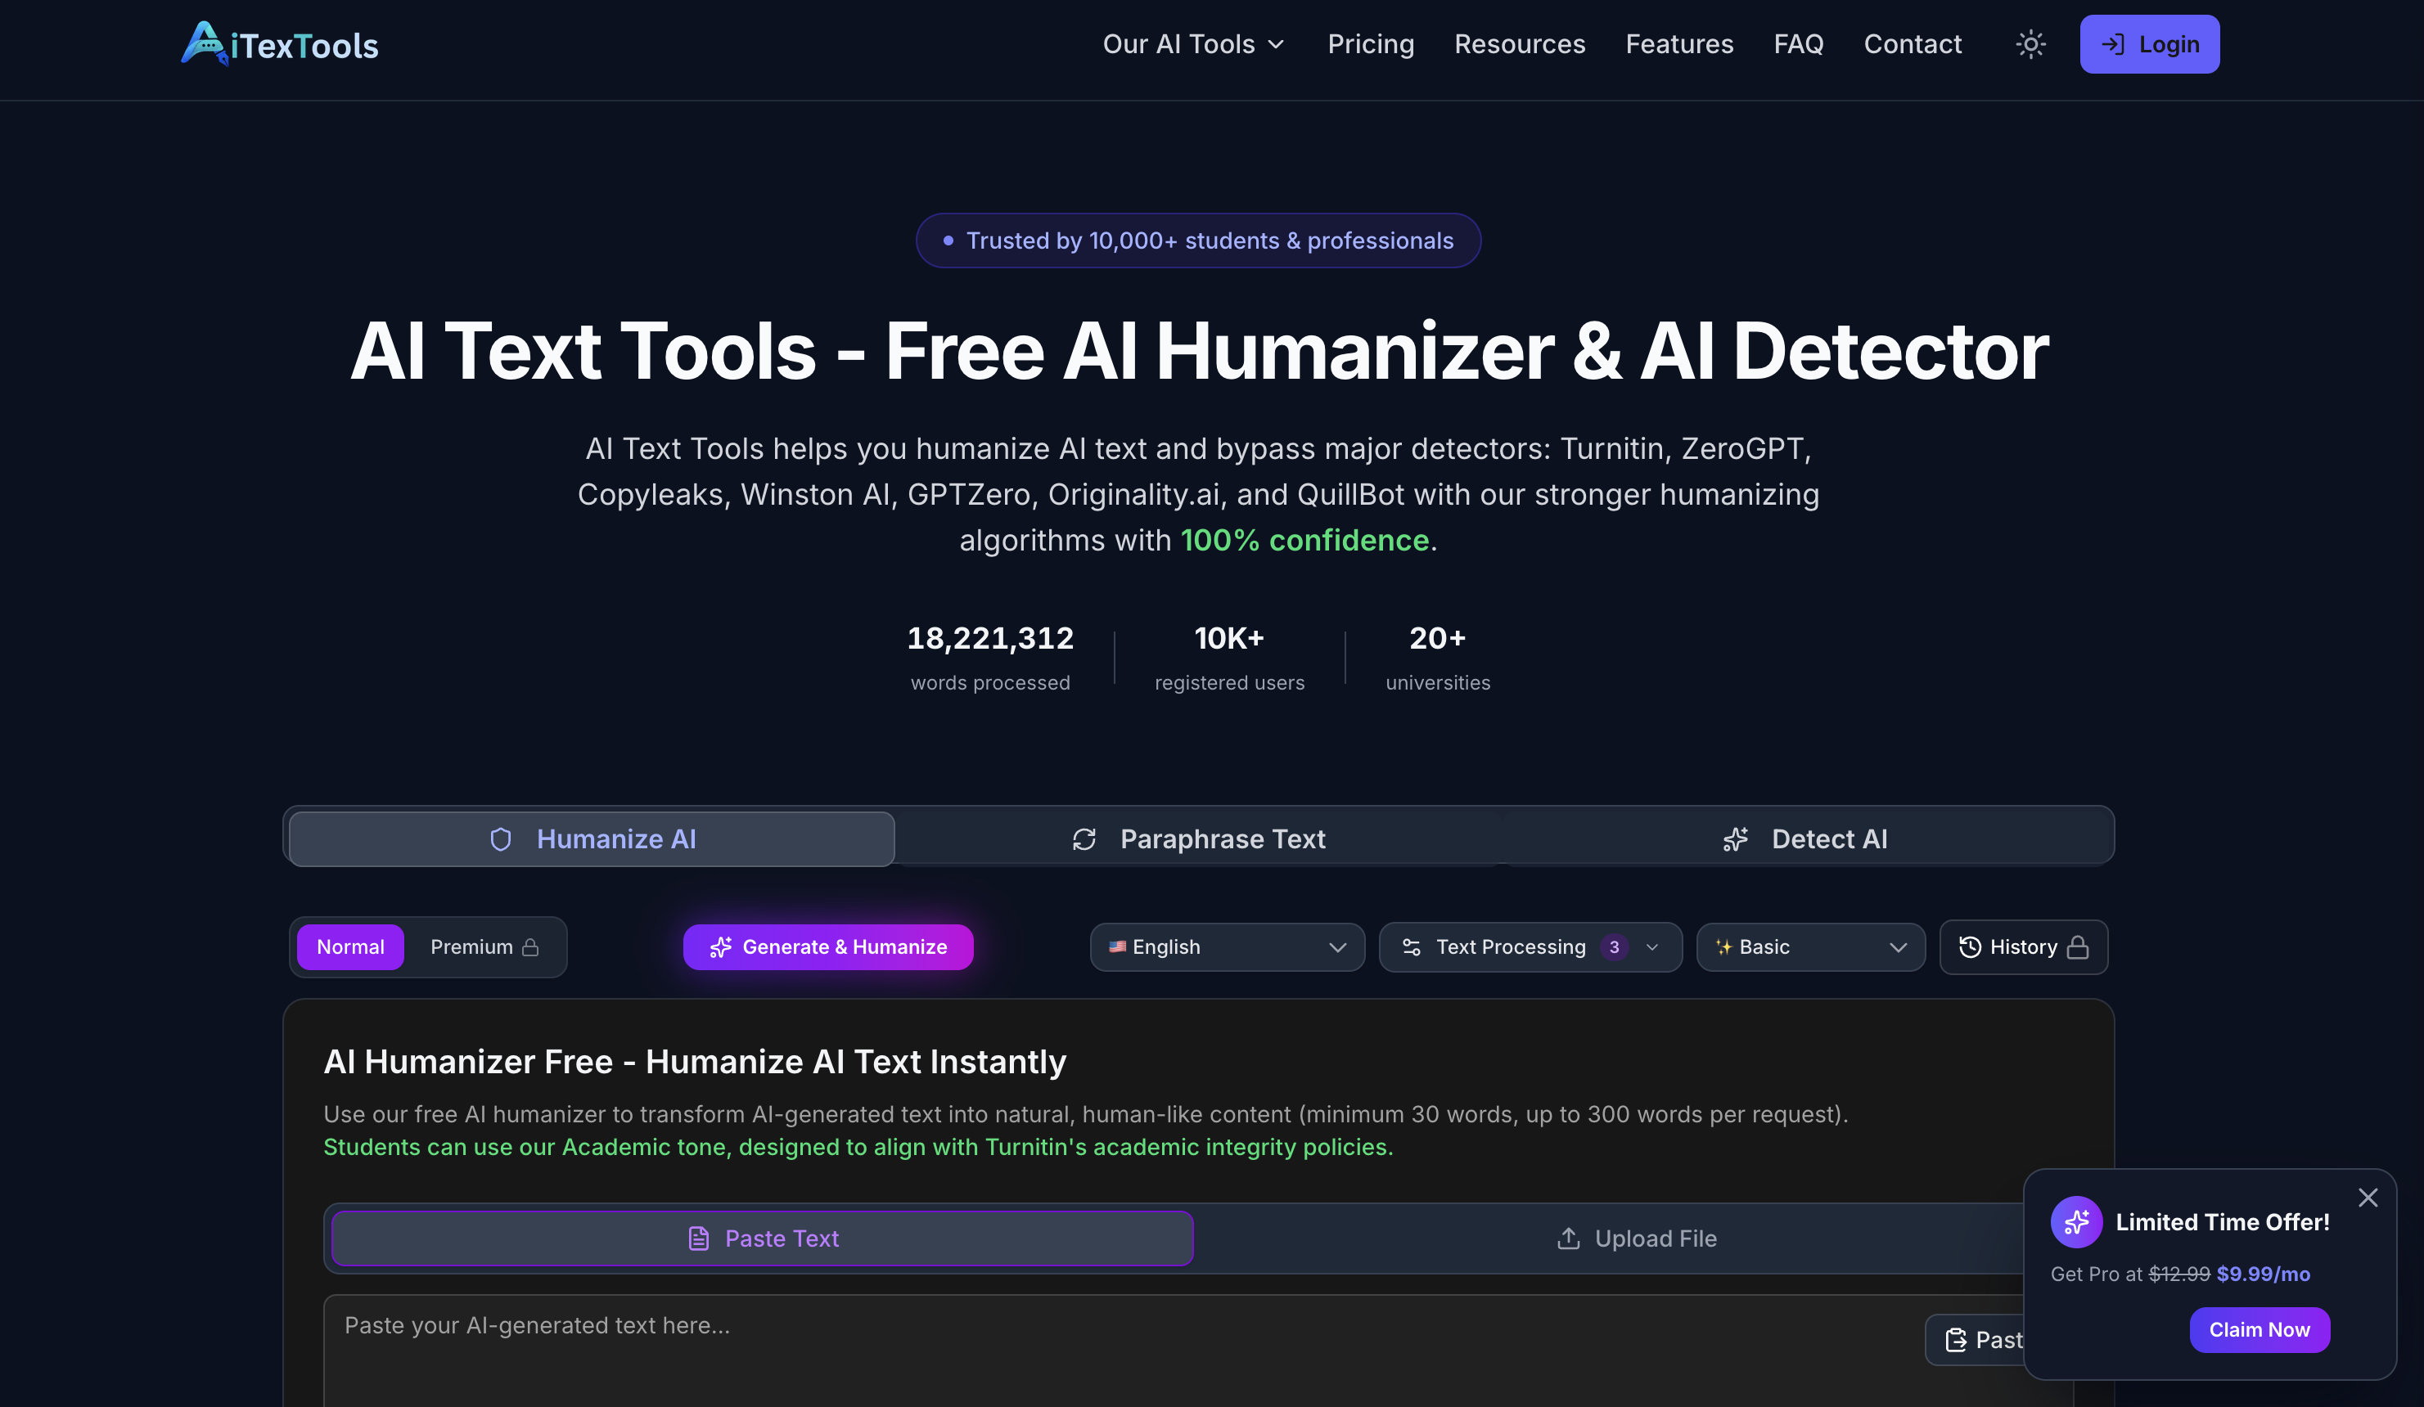The width and height of the screenshot is (2424, 1407).
Task: Open the FAQ nav link
Action: pos(1799,44)
